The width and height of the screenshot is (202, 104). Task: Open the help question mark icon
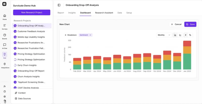click(x=5, y=91)
